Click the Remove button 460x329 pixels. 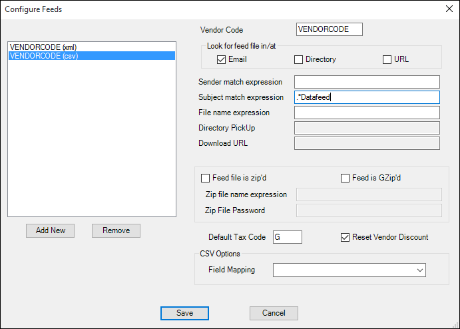point(116,230)
